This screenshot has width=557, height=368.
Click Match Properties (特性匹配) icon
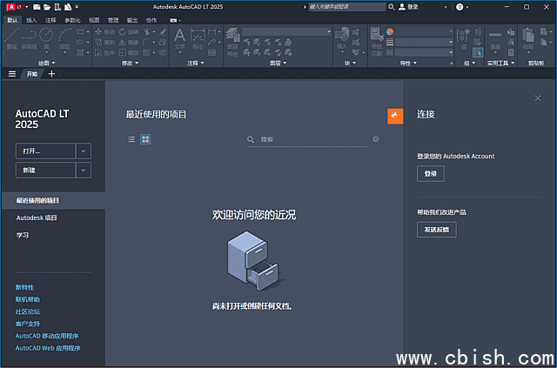click(377, 43)
